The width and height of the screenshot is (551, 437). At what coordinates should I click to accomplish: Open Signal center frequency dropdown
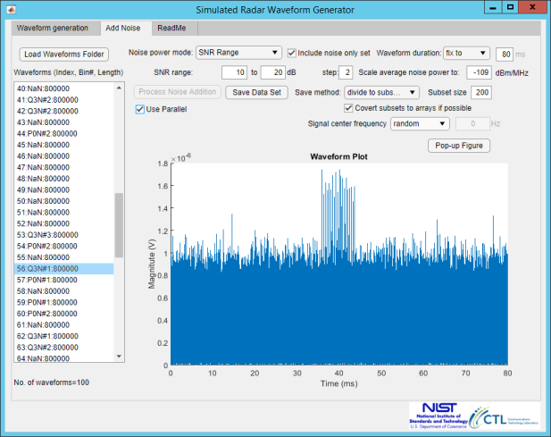click(x=420, y=123)
